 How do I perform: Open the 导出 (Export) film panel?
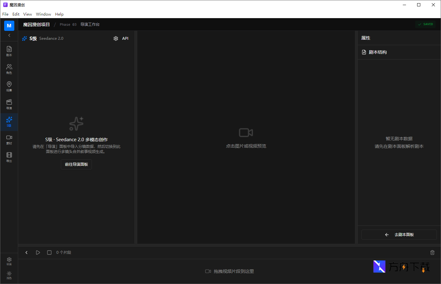[x=9, y=157]
